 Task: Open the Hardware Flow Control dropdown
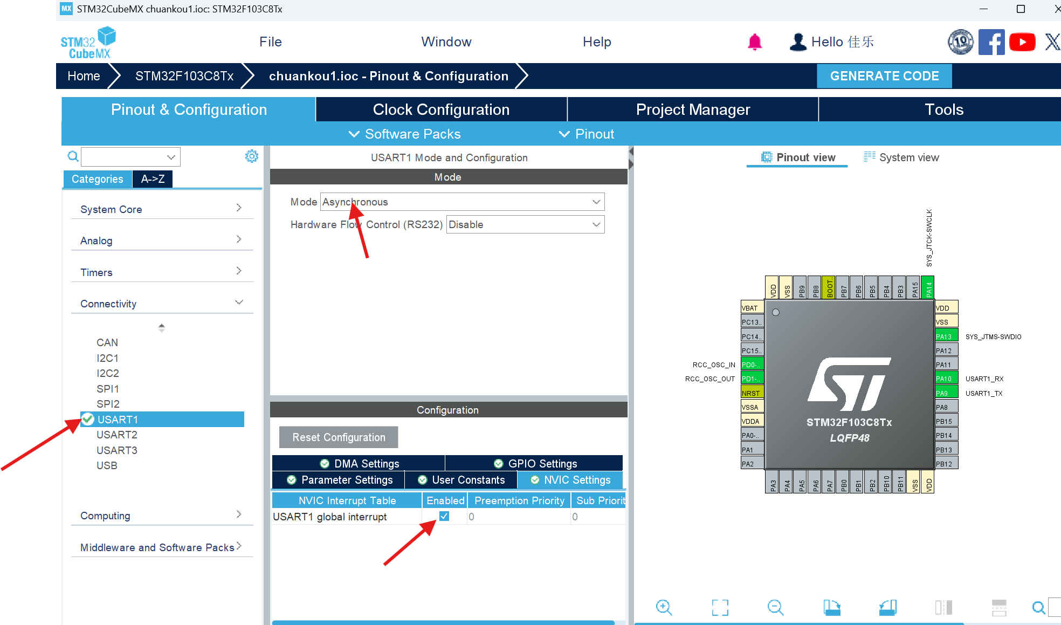(x=526, y=224)
